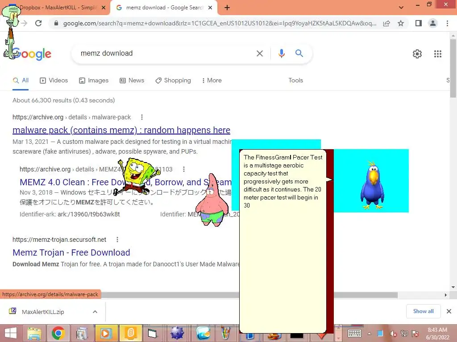The image size is (457, 342).
Task: Open the blue spiky ball taskbar app
Action: [177, 333]
